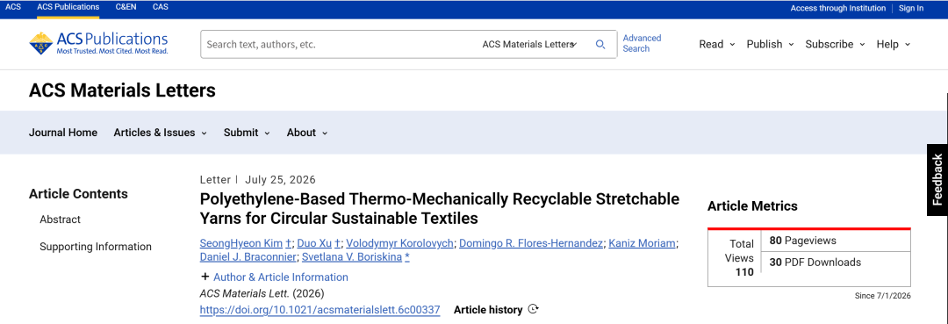Open the article DOI link
This screenshot has width=948, height=324.
[320, 309]
